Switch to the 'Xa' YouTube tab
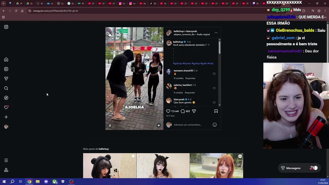 pos(143,3)
